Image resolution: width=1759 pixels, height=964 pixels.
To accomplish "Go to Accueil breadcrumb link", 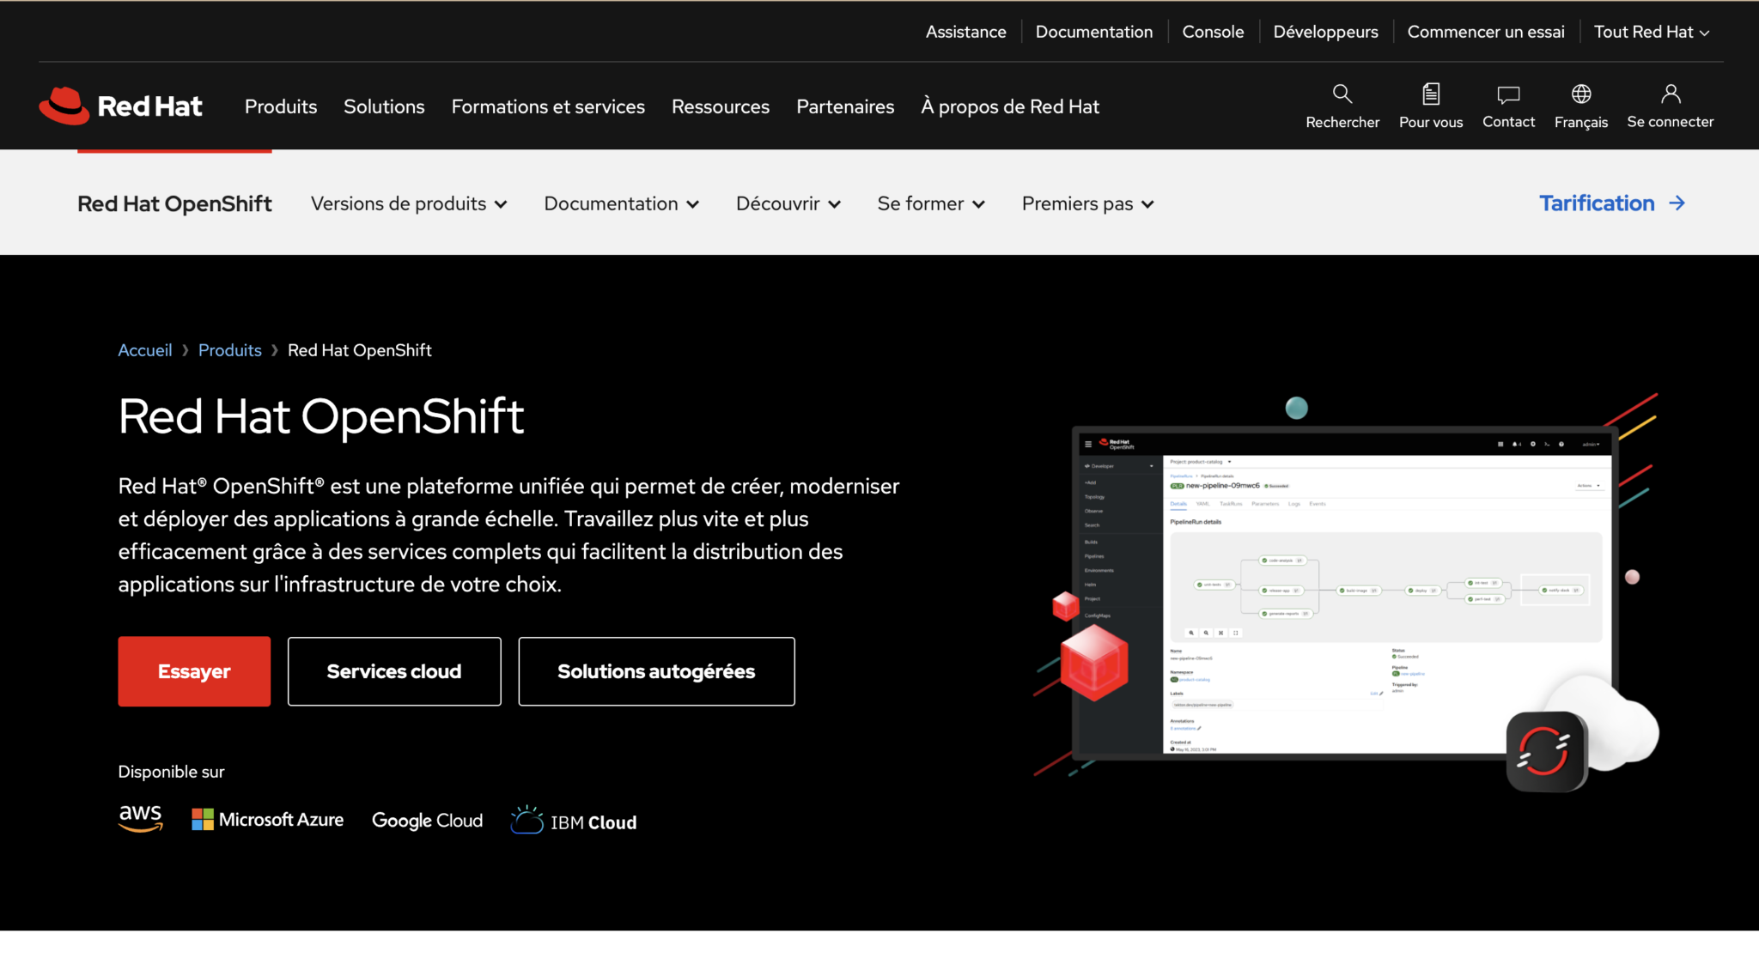I will (145, 350).
